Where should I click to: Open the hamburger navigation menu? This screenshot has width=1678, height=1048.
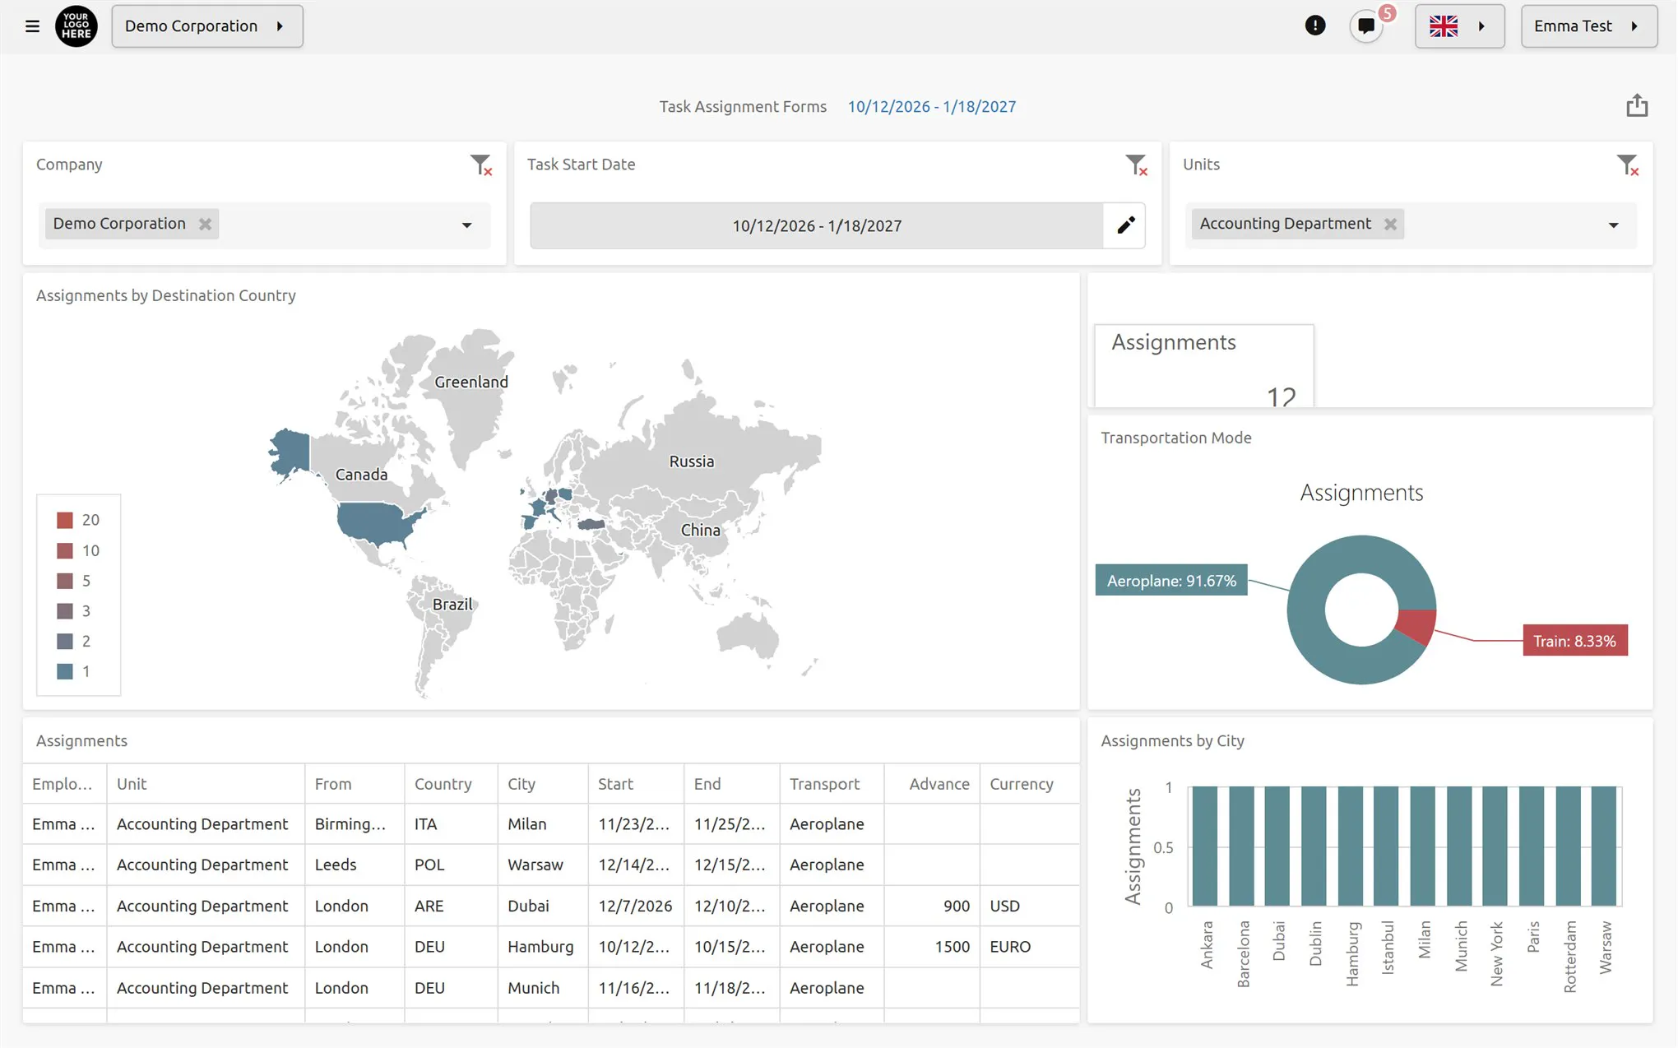[32, 26]
